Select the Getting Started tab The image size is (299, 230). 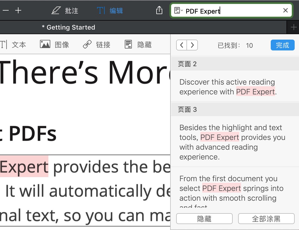tap(68, 27)
